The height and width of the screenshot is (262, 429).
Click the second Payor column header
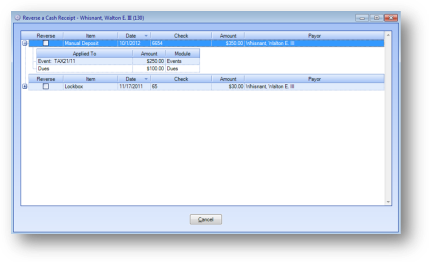point(314,79)
